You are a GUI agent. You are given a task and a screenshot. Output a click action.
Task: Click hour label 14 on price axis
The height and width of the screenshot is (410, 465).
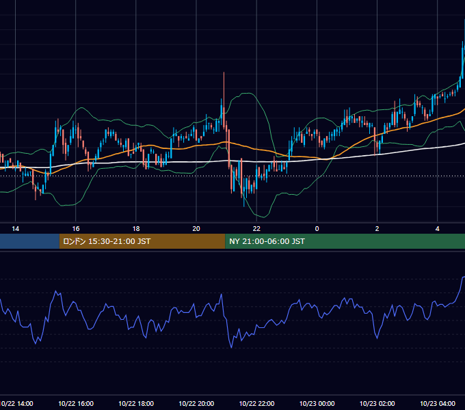pos(16,229)
